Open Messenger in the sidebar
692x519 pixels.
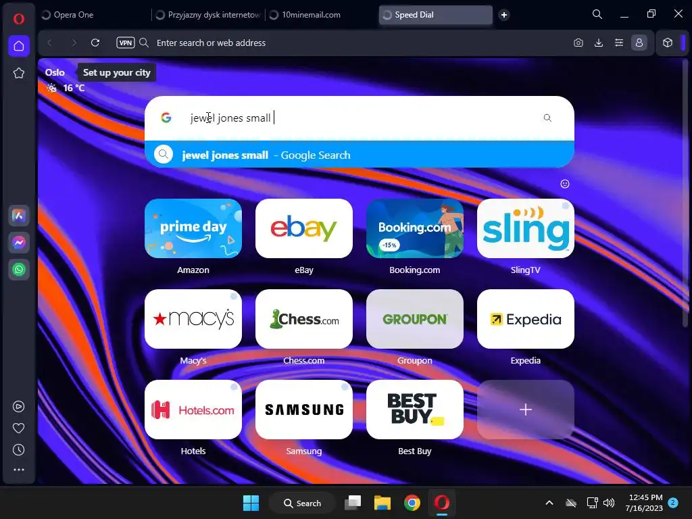[18, 243]
